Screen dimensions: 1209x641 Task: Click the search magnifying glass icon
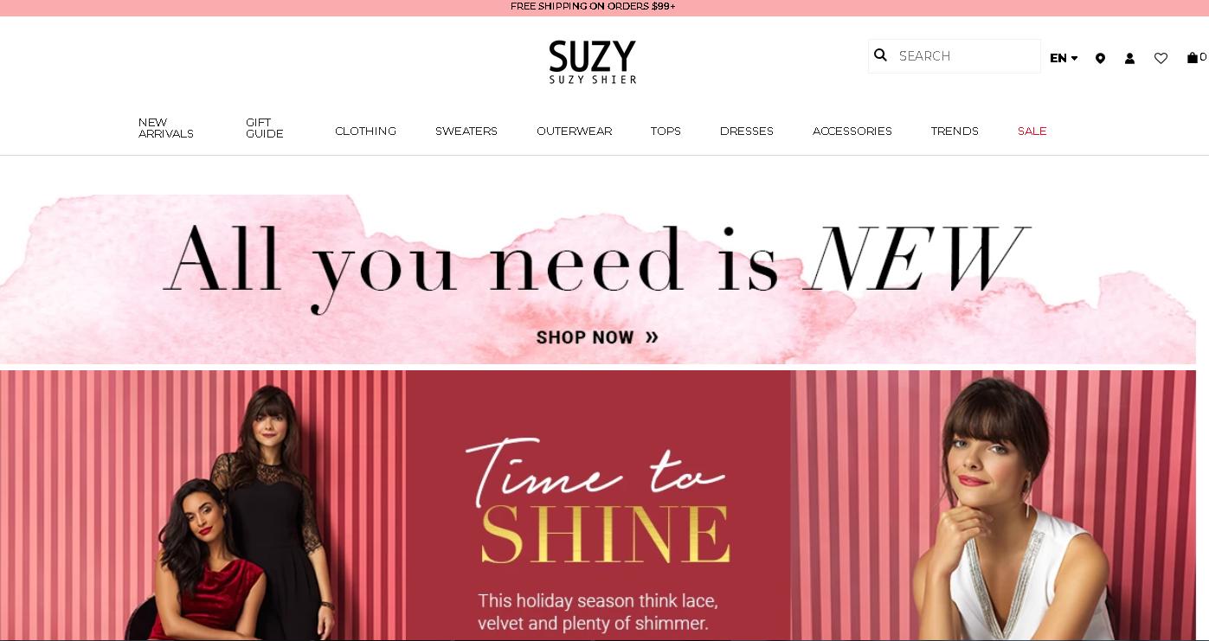[x=880, y=55]
